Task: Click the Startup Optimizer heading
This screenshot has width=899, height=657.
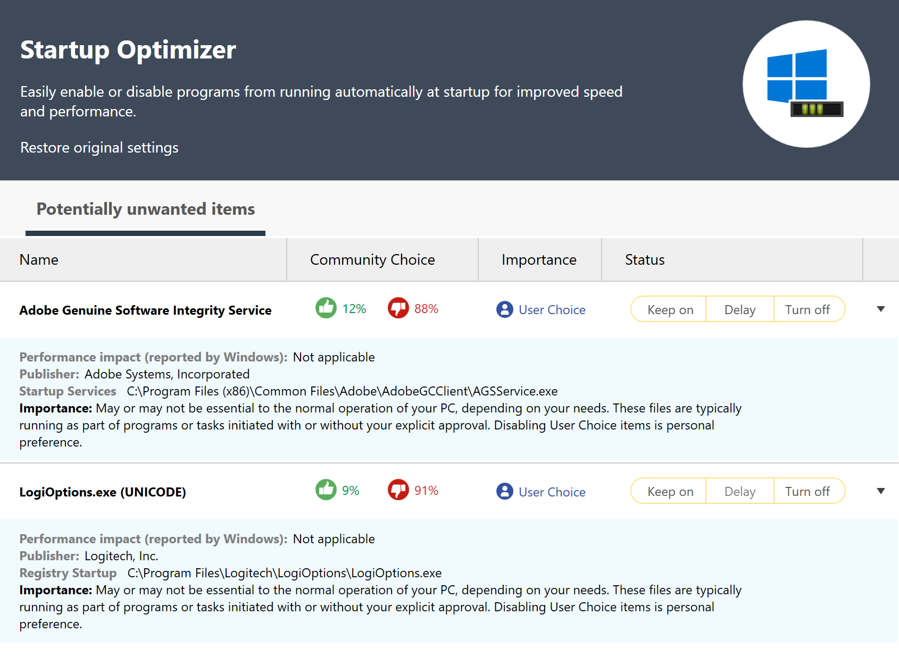Action: (x=128, y=50)
